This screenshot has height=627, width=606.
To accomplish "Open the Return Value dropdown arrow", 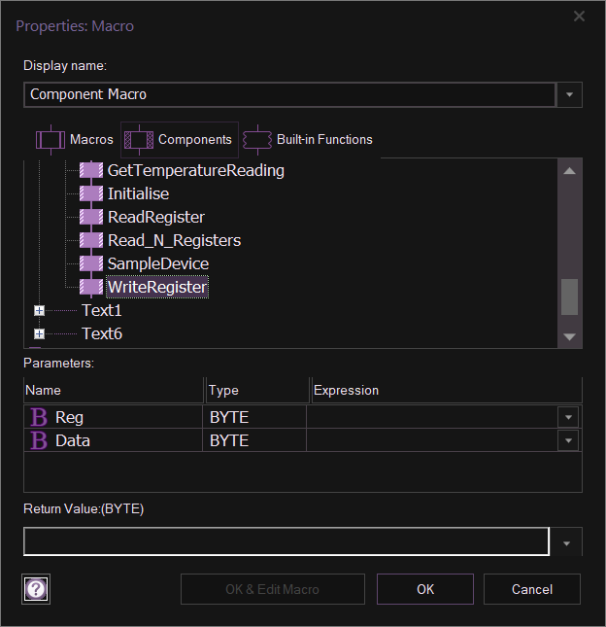I will click(566, 543).
